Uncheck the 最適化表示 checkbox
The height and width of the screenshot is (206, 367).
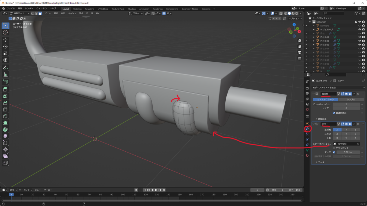[x=334, y=113]
